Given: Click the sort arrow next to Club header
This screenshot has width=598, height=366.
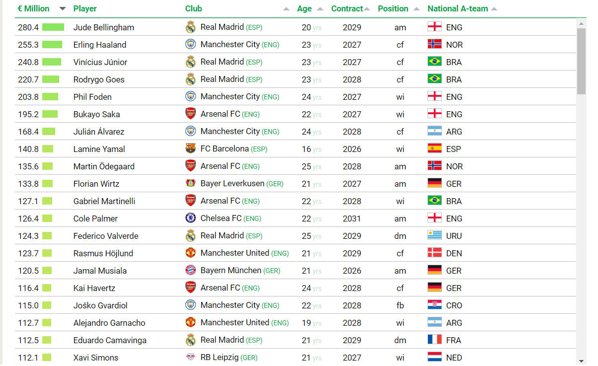Looking at the screenshot, I should [x=286, y=9].
